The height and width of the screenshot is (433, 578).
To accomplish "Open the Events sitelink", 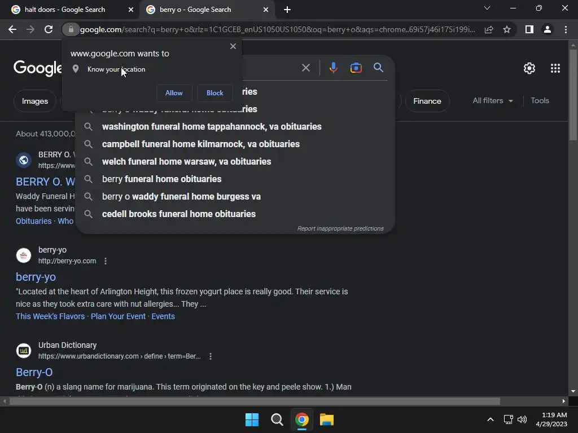I will click(x=163, y=316).
